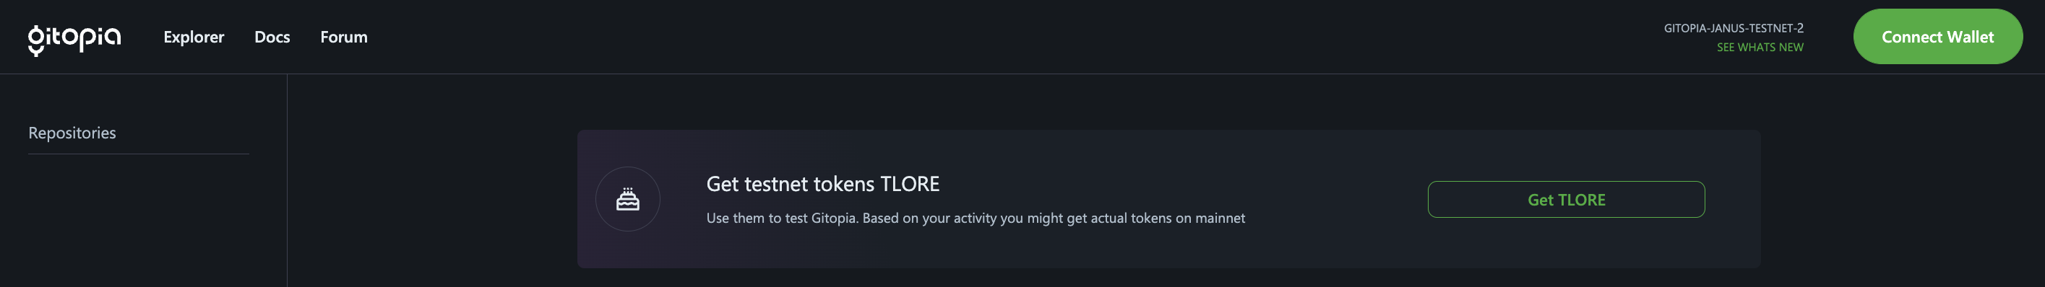
Task: Click the birthday cake icon
Action: [627, 199]
